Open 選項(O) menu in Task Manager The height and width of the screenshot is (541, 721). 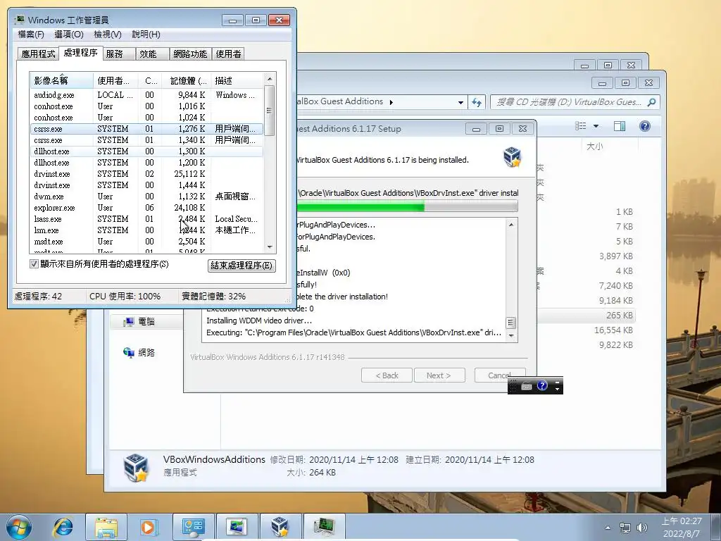click(x=69, y=35)
